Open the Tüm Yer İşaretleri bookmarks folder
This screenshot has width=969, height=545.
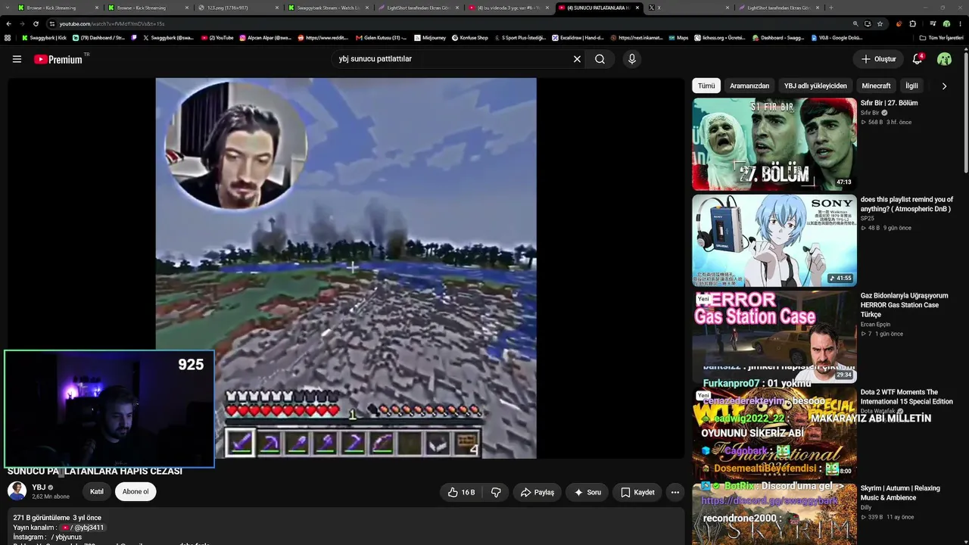point(942,37)
